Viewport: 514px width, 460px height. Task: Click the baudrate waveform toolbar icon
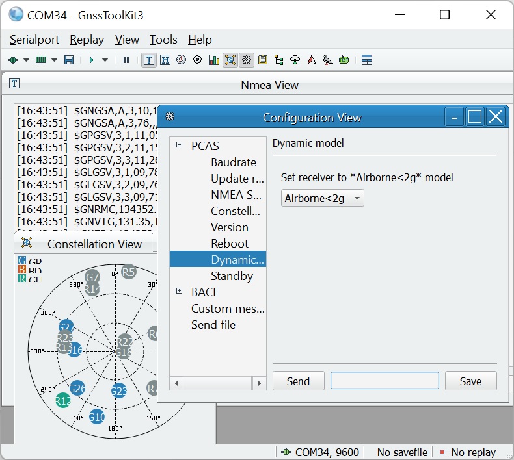point(41,60)
